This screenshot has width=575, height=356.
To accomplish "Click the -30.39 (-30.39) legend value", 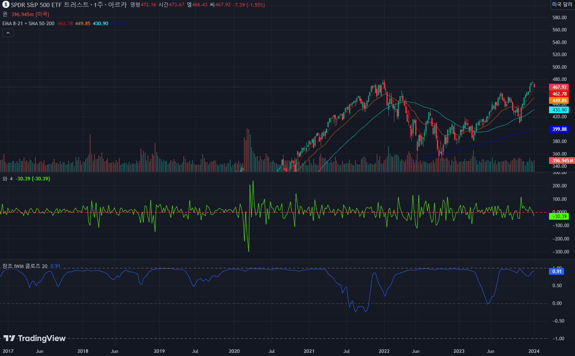I will 33,179.
